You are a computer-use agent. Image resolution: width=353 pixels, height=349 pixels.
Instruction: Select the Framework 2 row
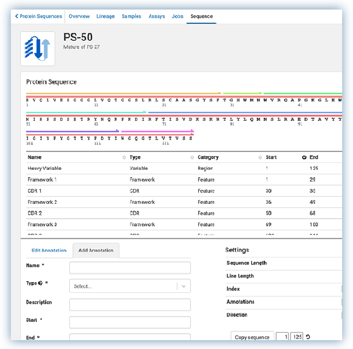coord(184,202)
